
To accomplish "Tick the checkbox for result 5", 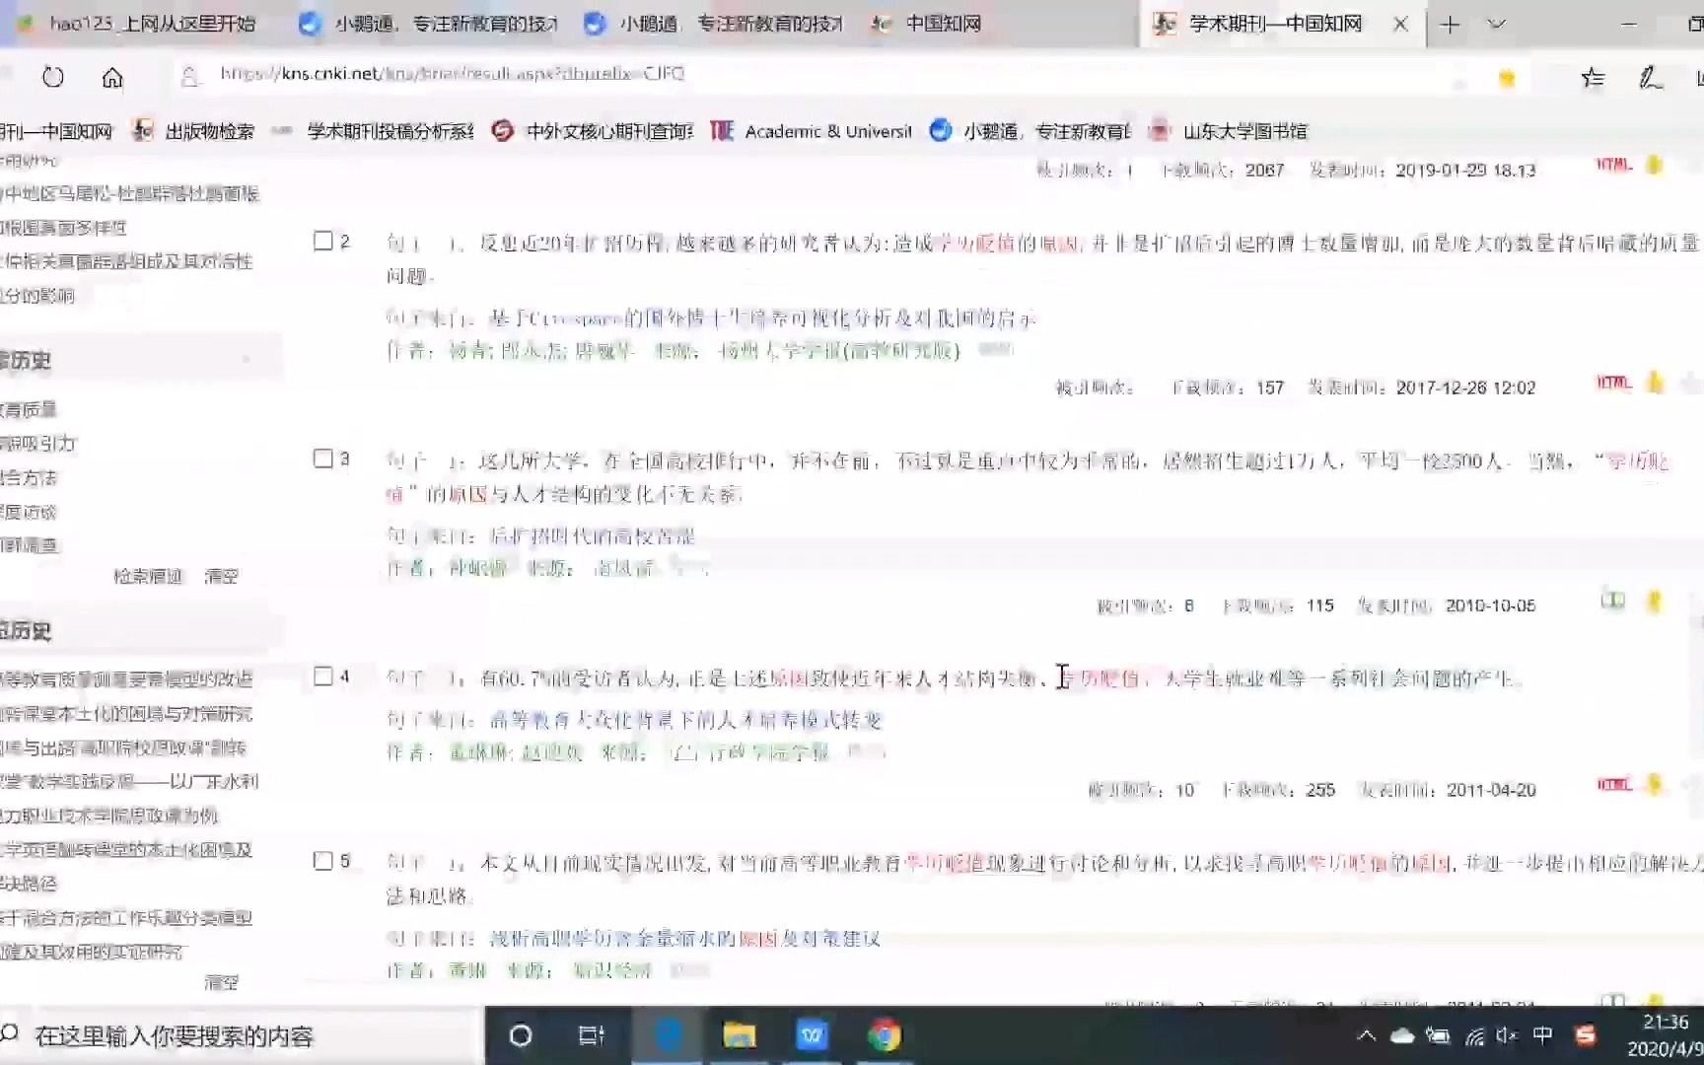I will [x=322, y=861].
